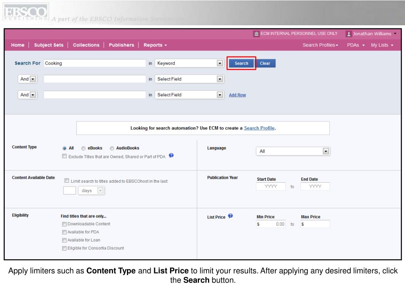
Task: Click the Clear button
Action: tap(265, 63)
